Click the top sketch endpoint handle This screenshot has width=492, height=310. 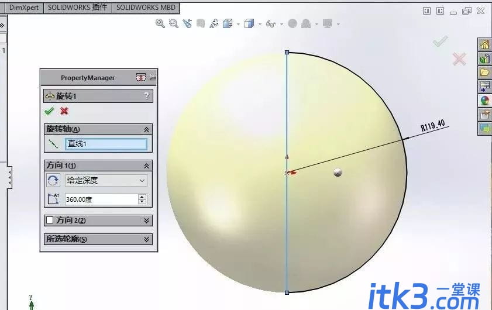287,53
